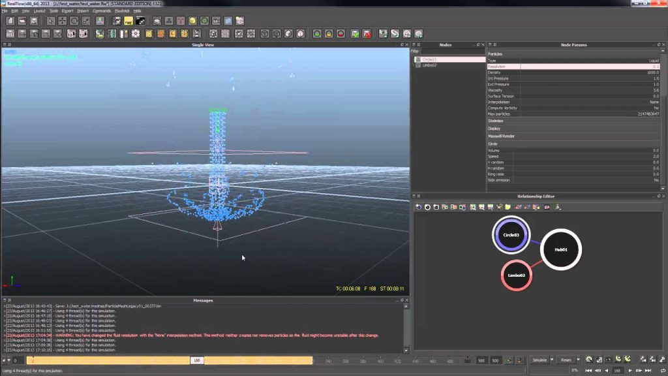Open the Simulate dropdown arrow

(x=552, y=360)
